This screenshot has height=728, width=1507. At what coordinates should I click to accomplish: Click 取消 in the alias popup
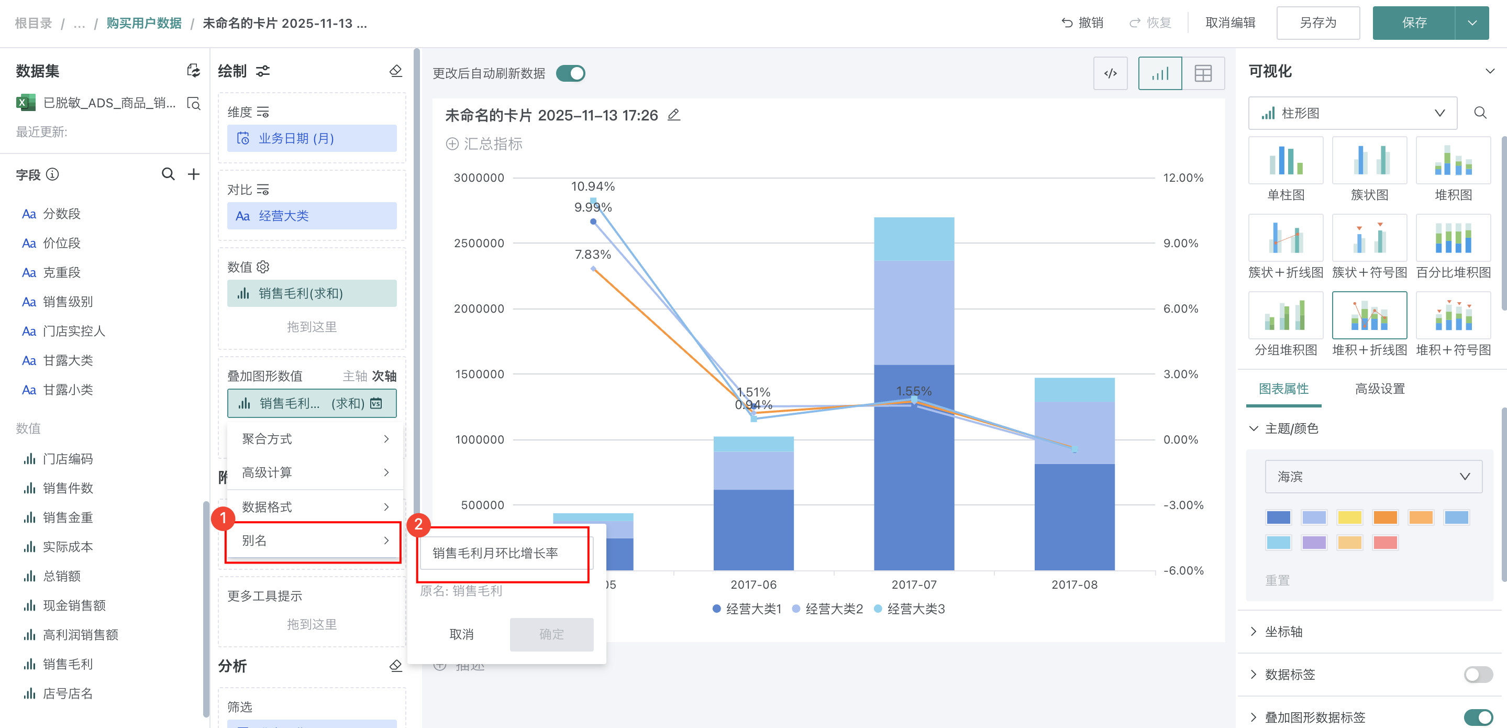pyautogui.click(x=461, y=634)
